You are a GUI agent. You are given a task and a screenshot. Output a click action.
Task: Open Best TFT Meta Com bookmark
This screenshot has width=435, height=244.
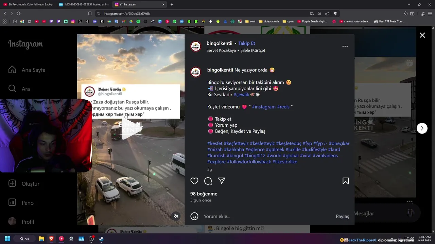point(389,21)
